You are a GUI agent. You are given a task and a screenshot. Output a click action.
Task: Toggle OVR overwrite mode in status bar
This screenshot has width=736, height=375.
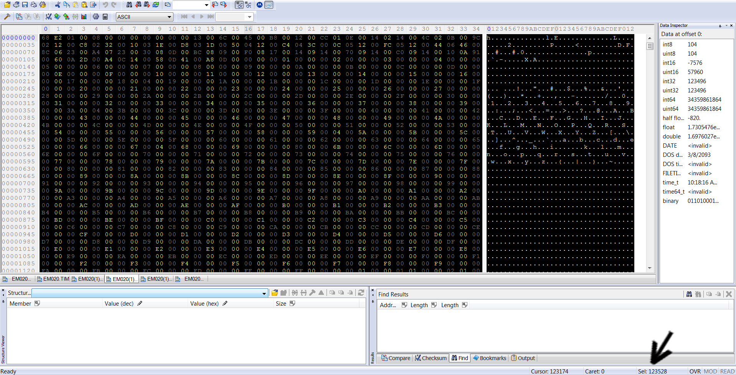(x=695, y=371)
